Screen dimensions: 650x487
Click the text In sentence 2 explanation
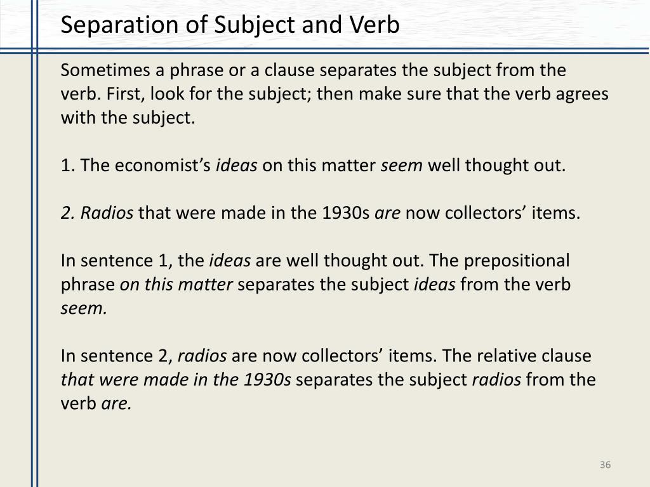click(328, 380)
